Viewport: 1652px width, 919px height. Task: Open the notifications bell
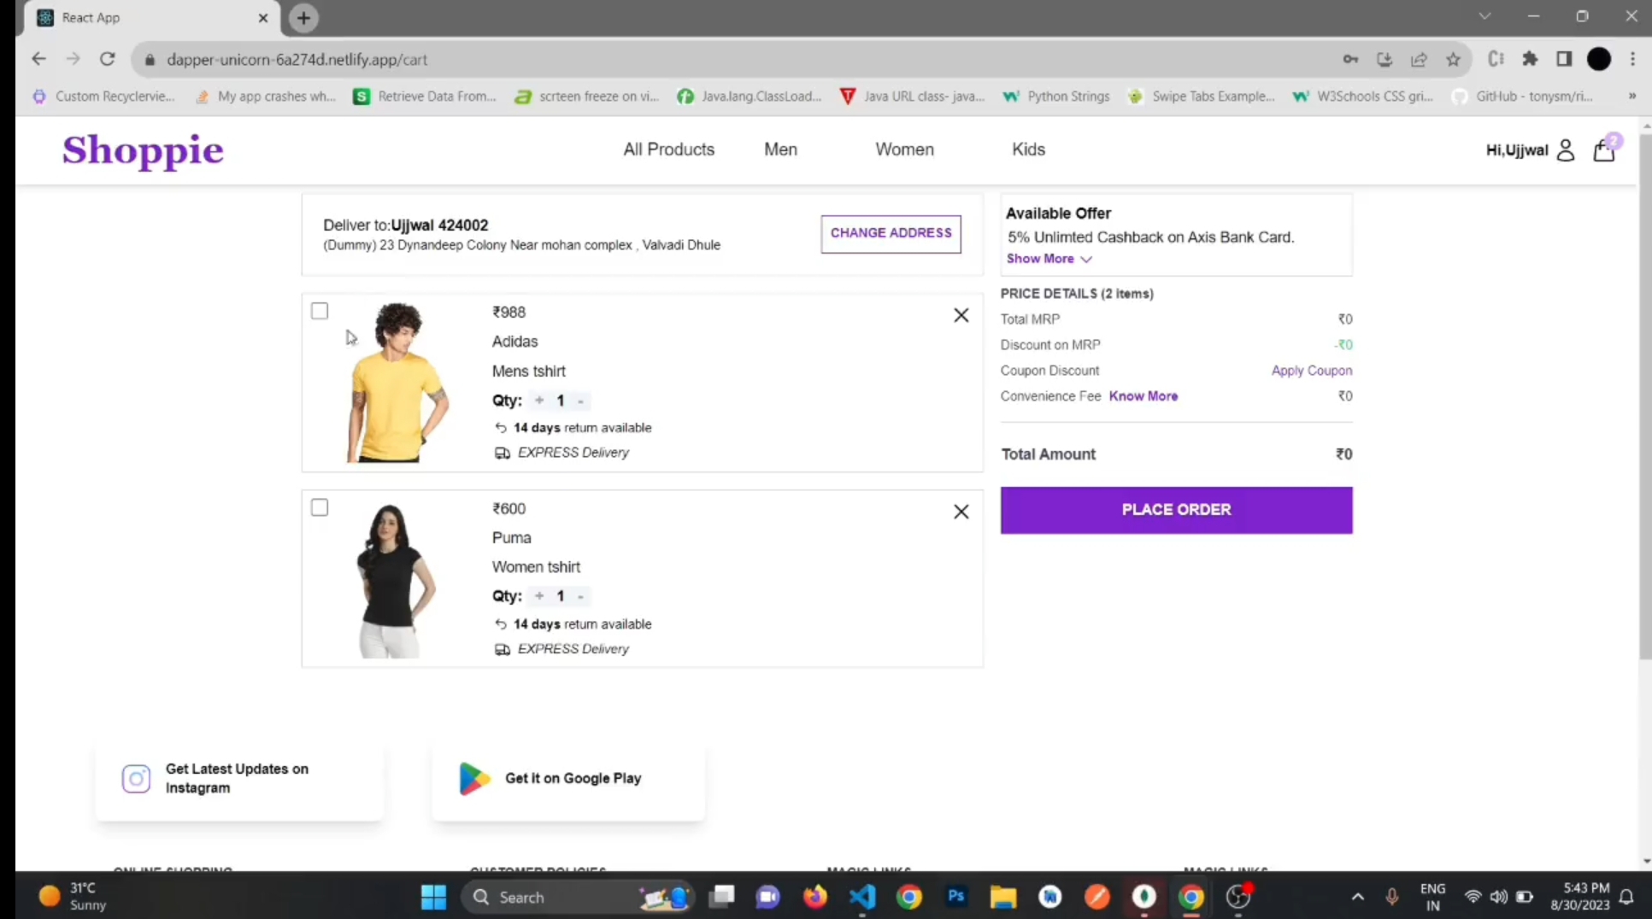pos(1627,897)
